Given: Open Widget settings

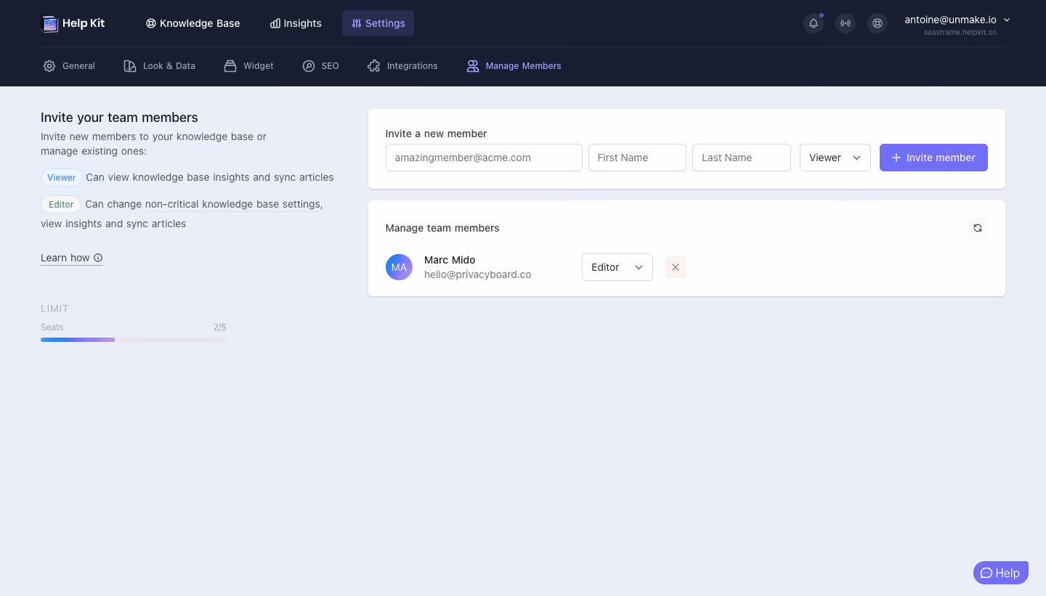Looking at the screenshot, I should click(x=248, y=66).
